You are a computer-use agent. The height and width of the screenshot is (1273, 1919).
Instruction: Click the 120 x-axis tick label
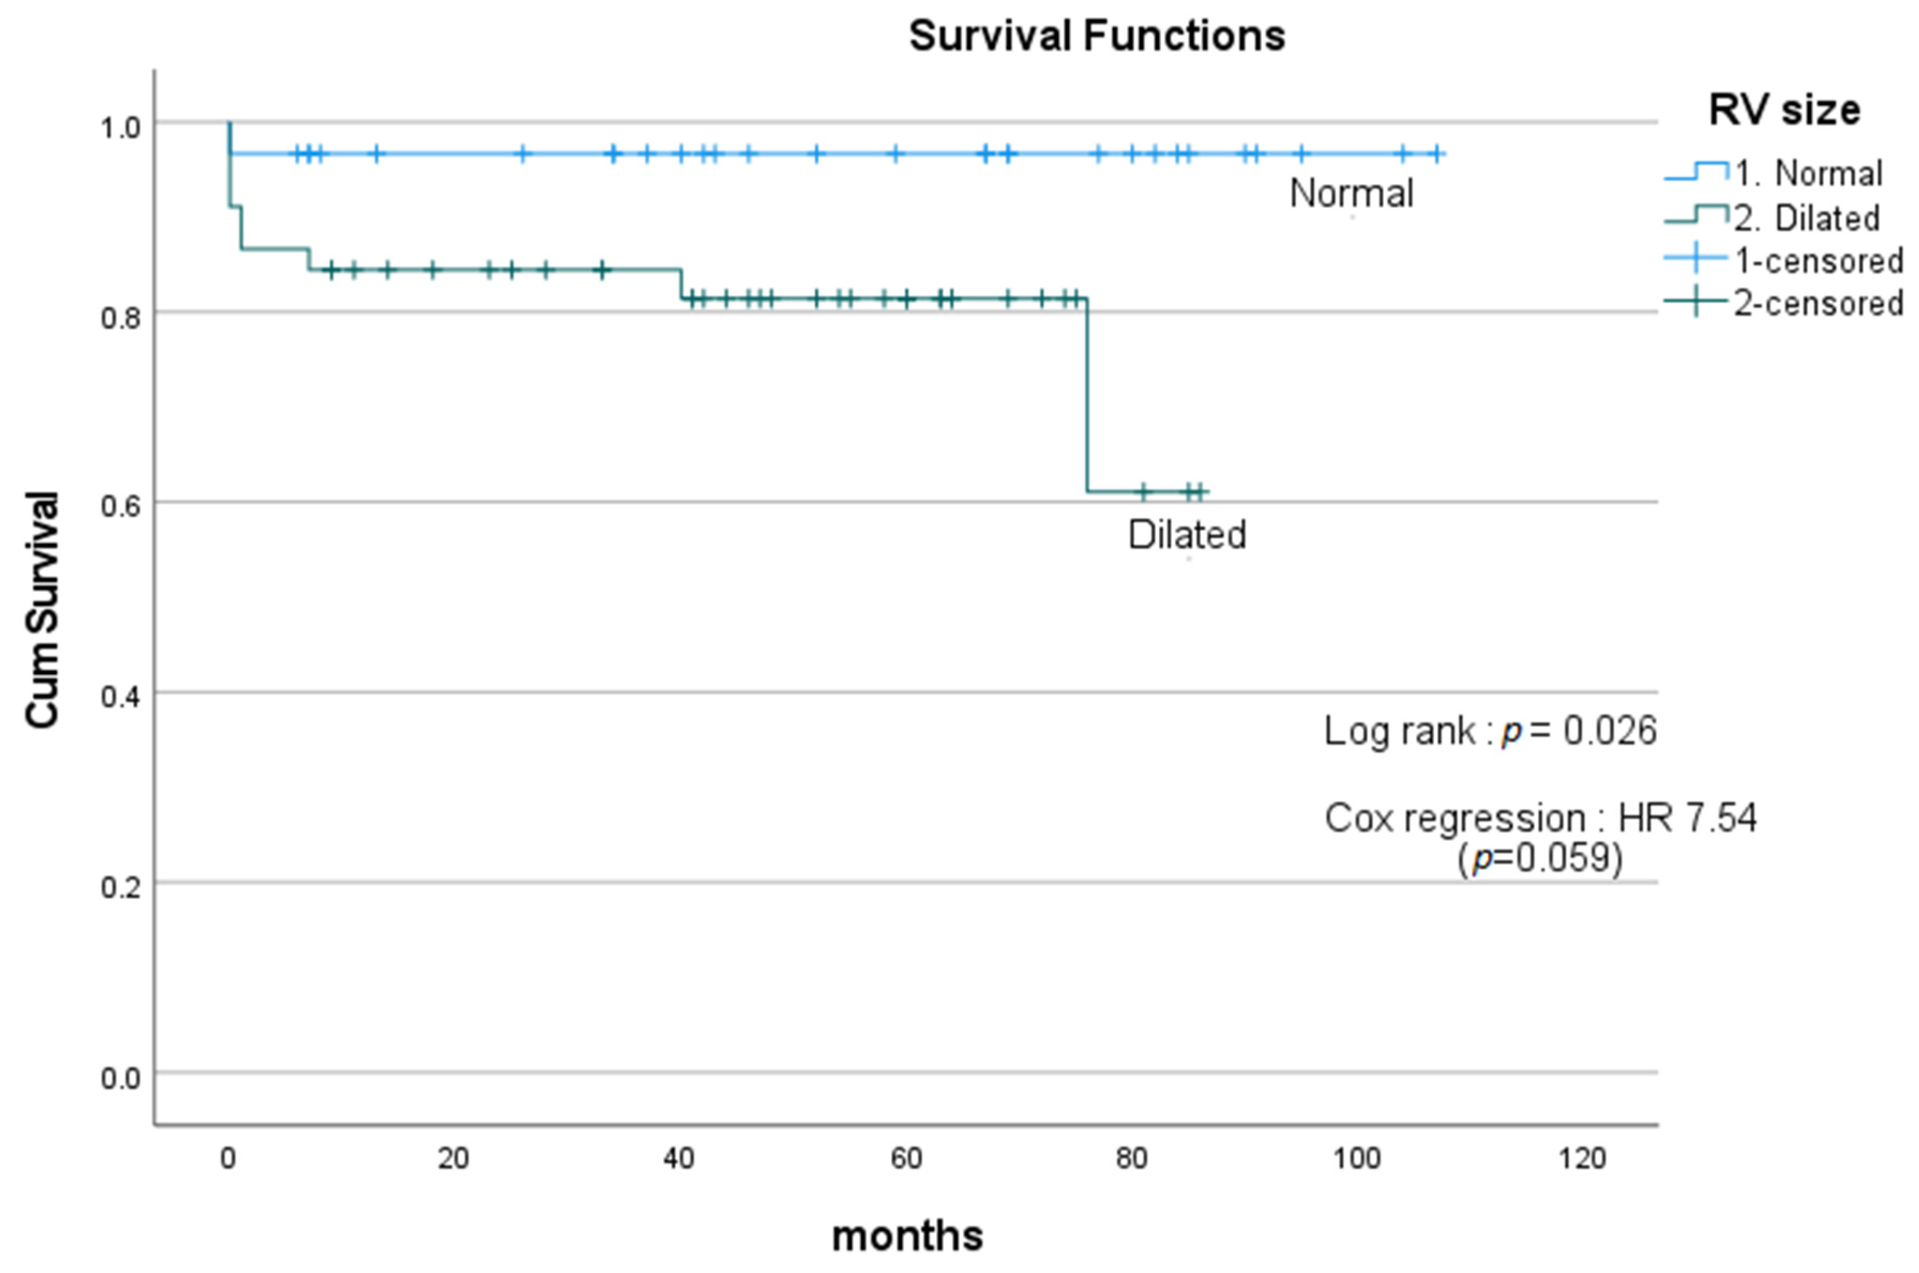(x=1582, y=1158)
